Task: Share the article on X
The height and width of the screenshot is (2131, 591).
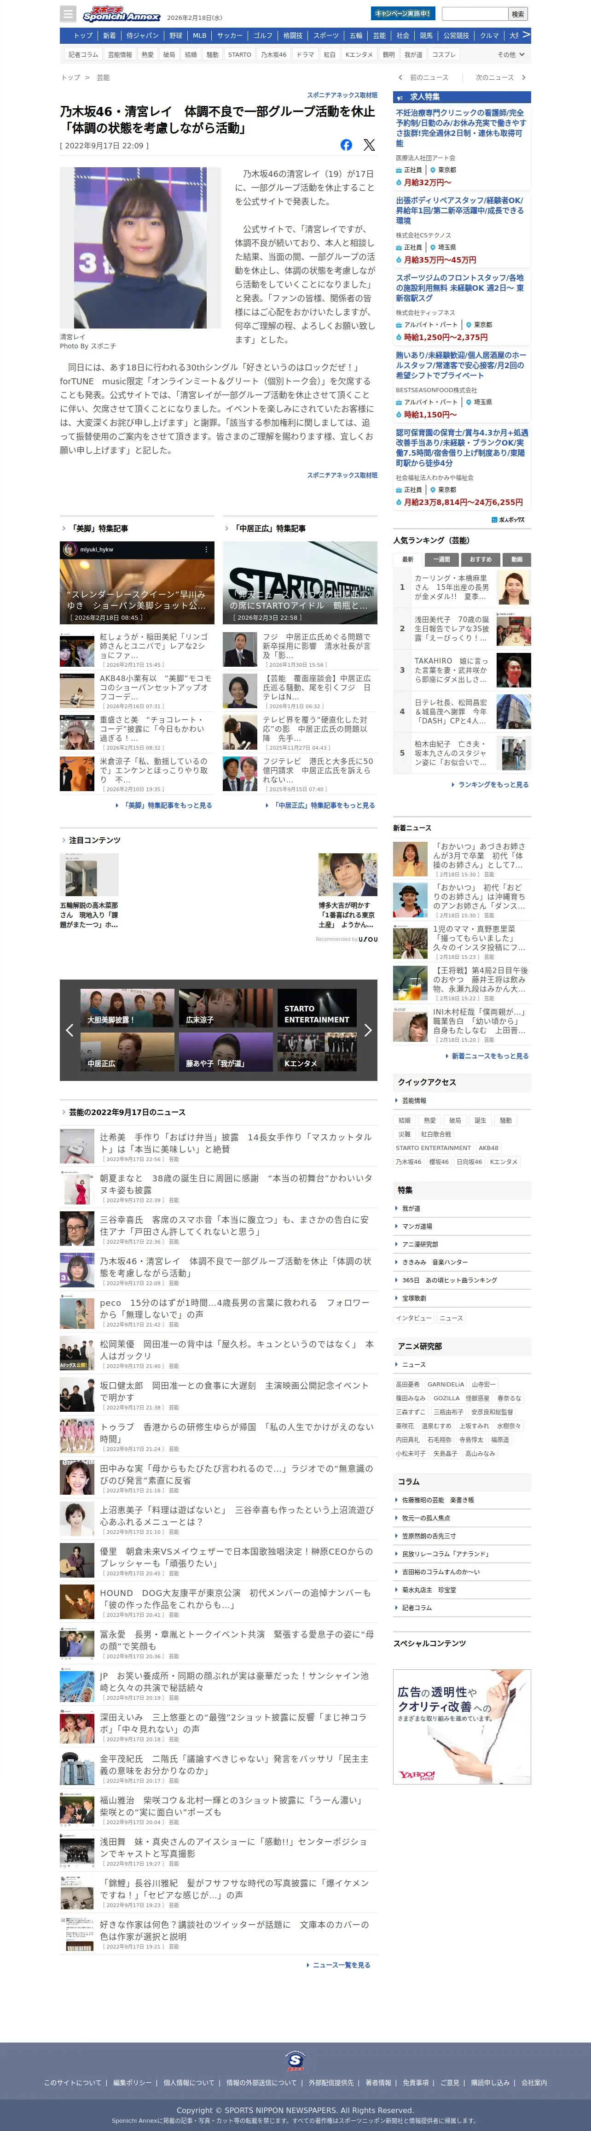Action: (x=370, y=145)
